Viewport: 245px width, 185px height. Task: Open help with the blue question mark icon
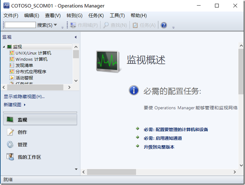tap(164, 25)
